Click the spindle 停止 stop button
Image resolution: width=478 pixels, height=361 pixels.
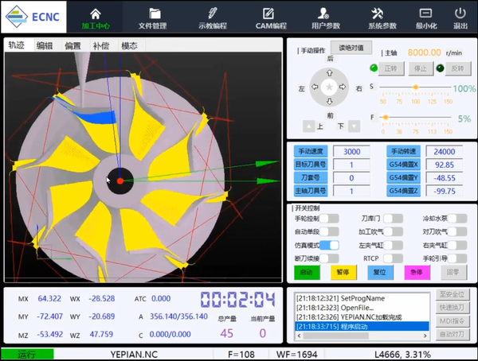[421, 69]
